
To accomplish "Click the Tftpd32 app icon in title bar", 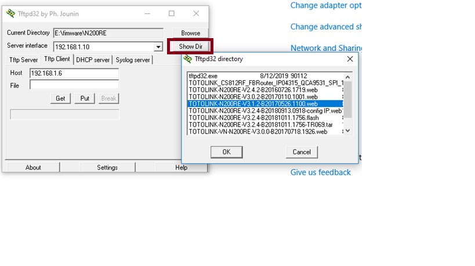I will (x=10, y=13).
